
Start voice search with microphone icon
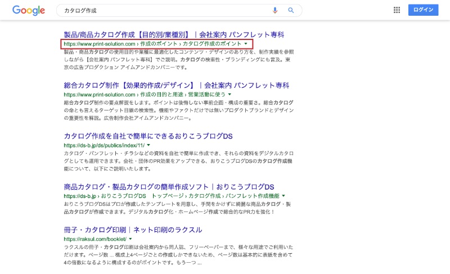tap(275, 10)
